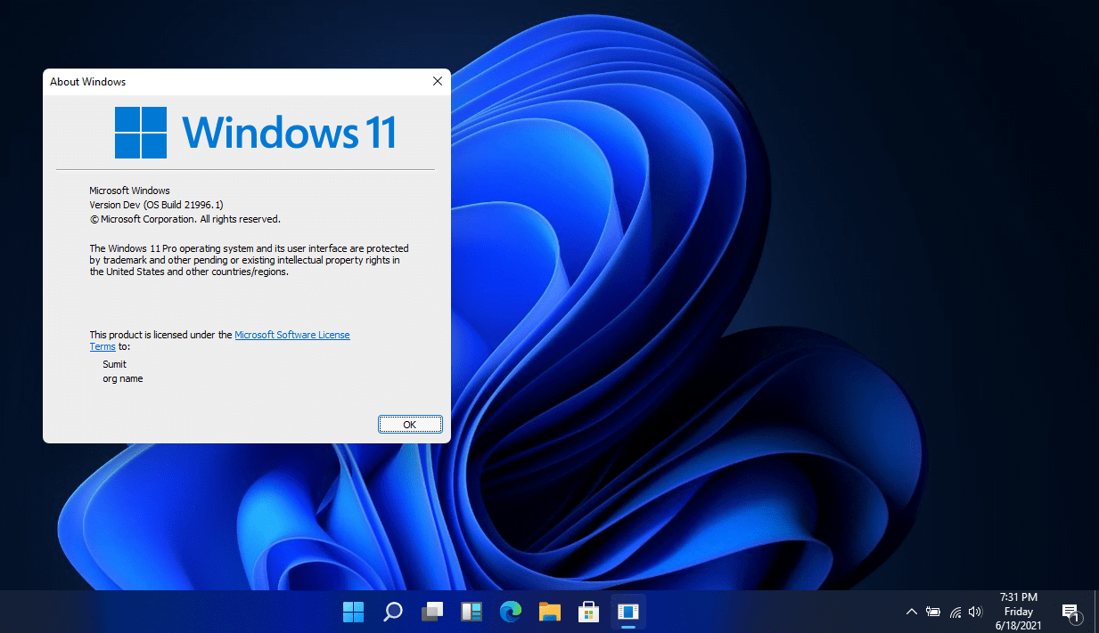This screenshot has height=633, width=1099.
Task: Open the Microsoft Software License Terms link
Action: click(292, 335)
